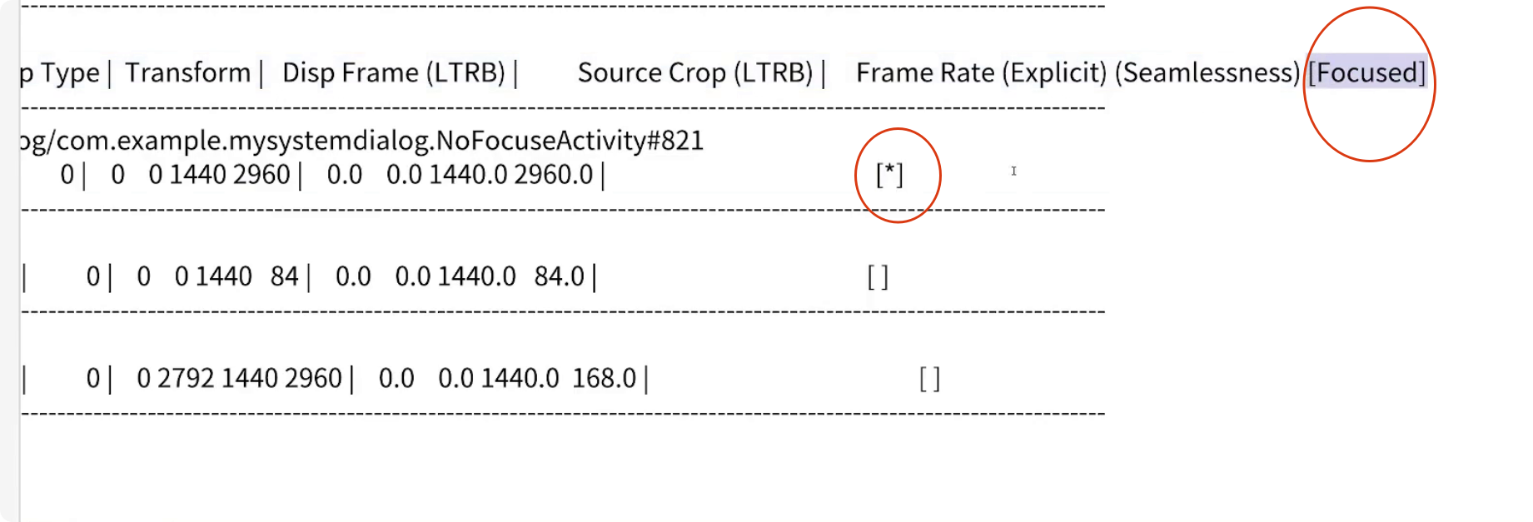Click the partially visible 'p Type' header
1533x522 pixels.
[59, 73]
